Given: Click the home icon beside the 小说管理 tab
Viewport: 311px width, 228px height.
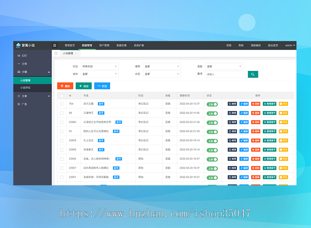Looking at the screenshot, I should pos(56,53).
